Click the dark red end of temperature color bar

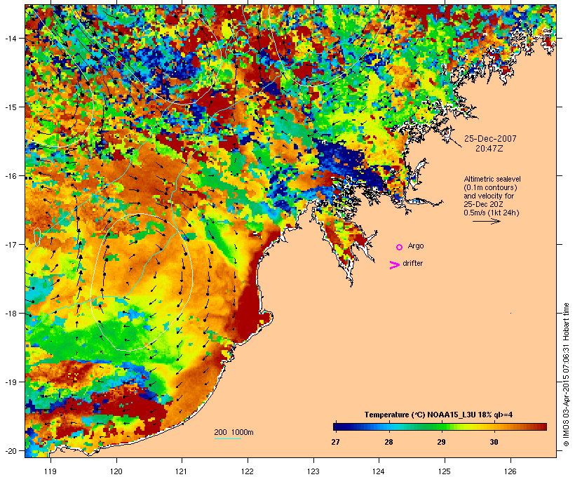[543, 426]
